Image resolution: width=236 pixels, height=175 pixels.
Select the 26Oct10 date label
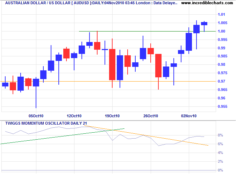151,116
